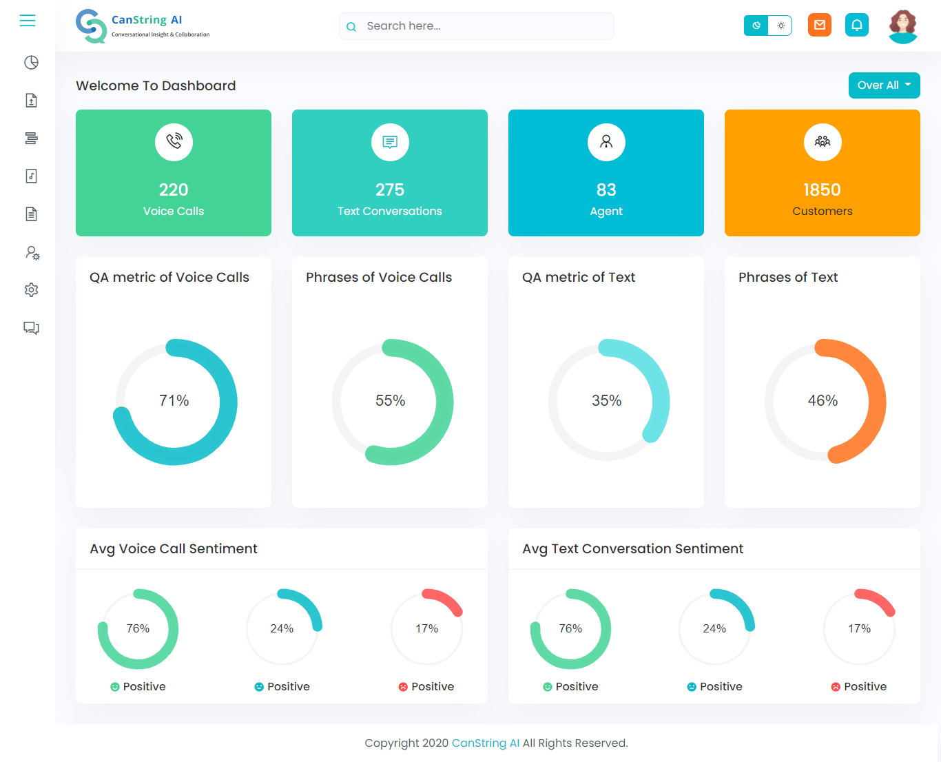This screenshot has height=762, width=941.
Task: Click the text document sidebar icon
Action: pos(31,214)
